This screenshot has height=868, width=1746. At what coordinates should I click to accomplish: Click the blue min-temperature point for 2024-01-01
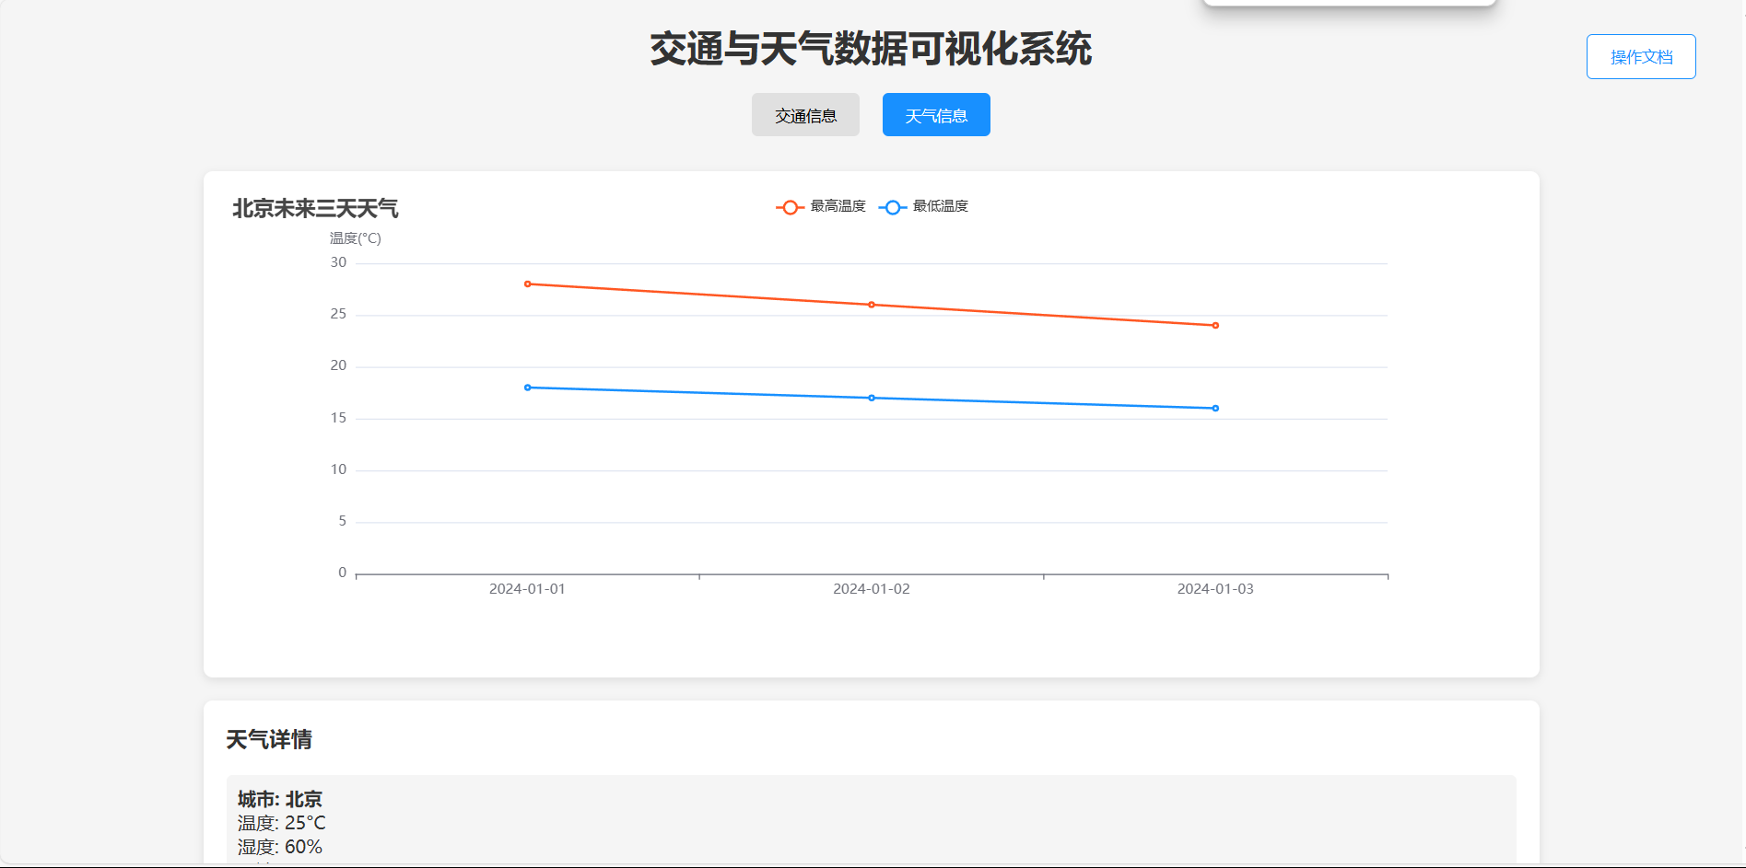(x=527, y=388)
